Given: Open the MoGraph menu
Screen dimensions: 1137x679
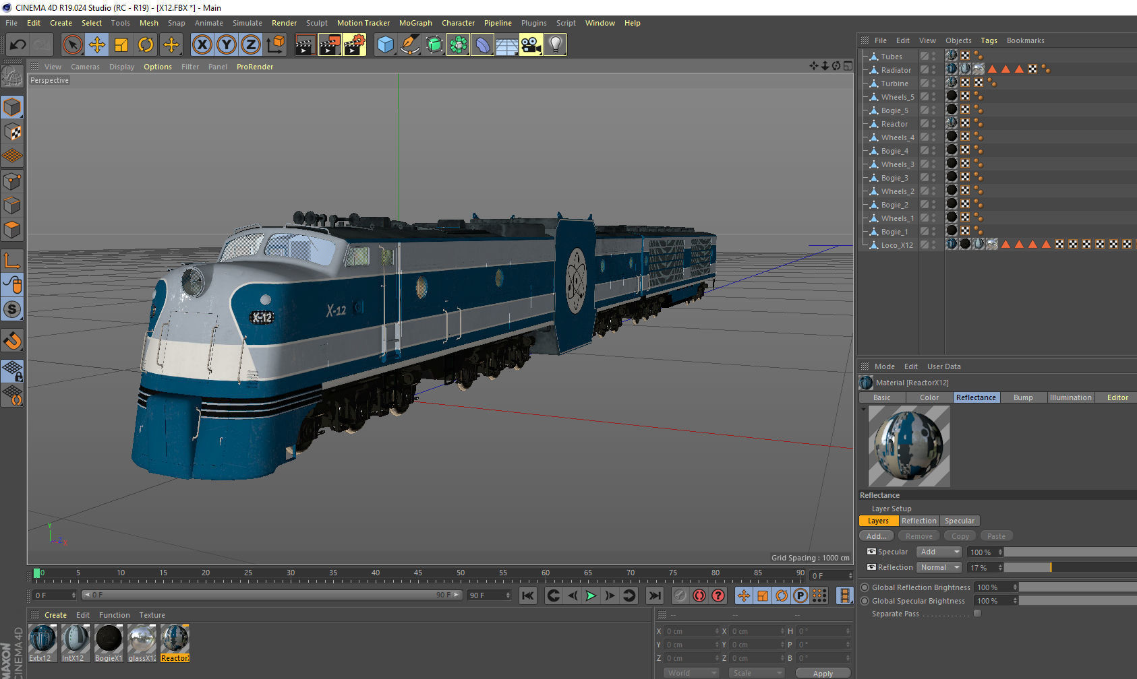Looking at the screenshot, I should click(x=415, y=23).
